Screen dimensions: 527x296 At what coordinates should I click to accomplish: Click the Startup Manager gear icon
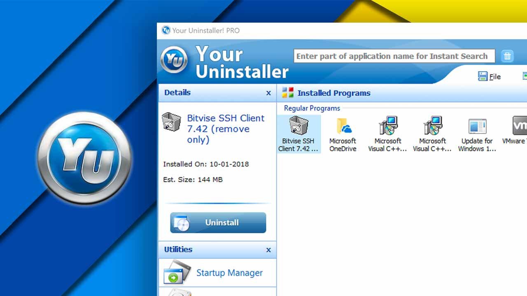176,273
